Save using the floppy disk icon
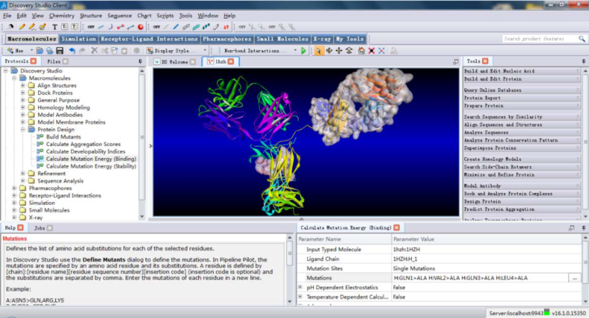Viewport: 589px width, 318px height. coord(59,50)
